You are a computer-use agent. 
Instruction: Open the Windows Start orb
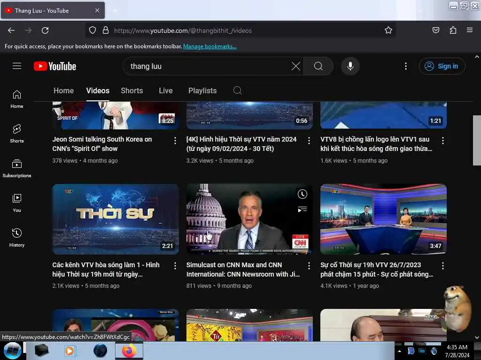(12, 351)
